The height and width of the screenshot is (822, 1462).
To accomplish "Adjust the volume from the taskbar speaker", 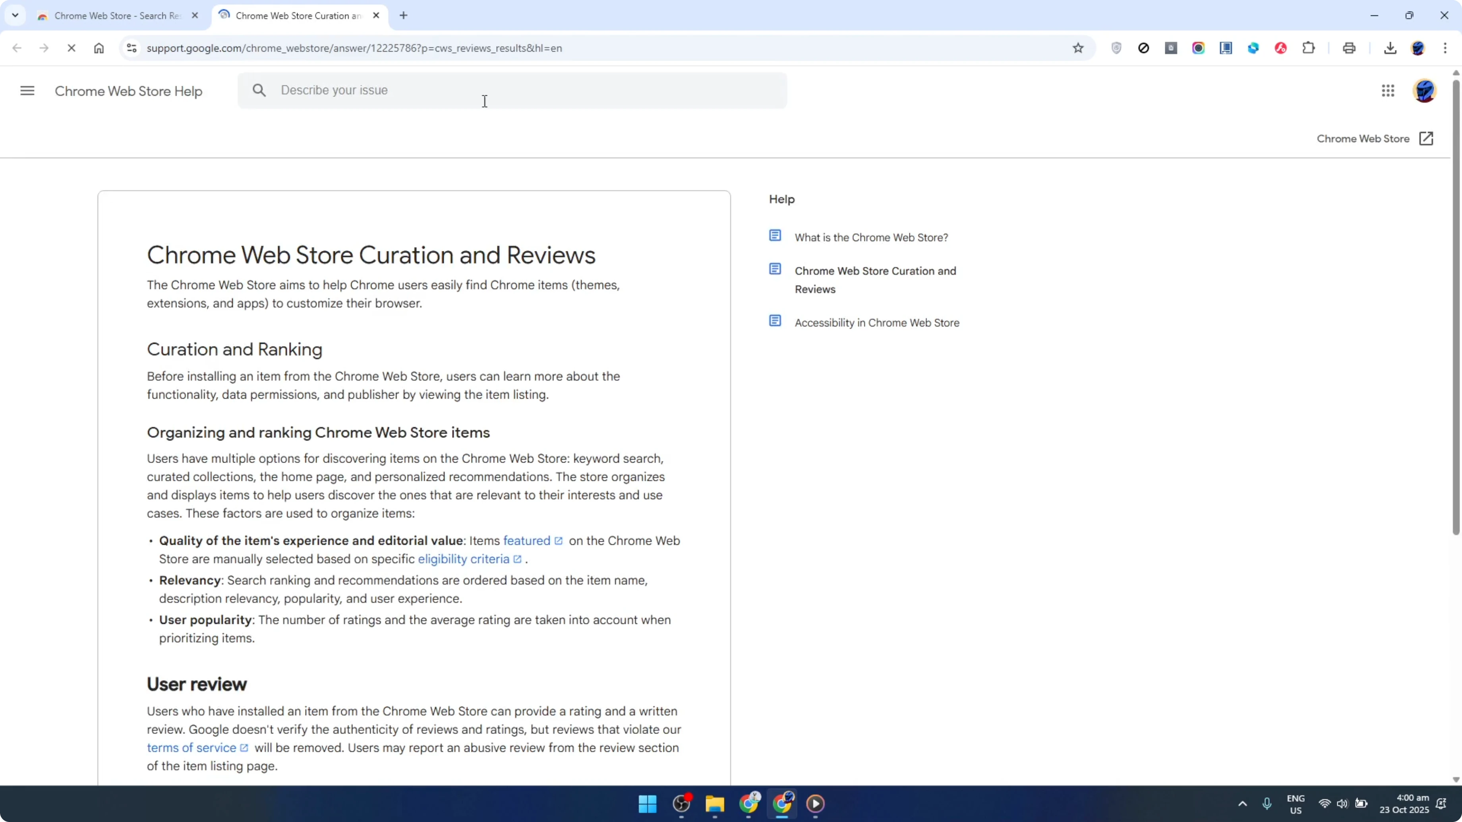I will 1343,804.
